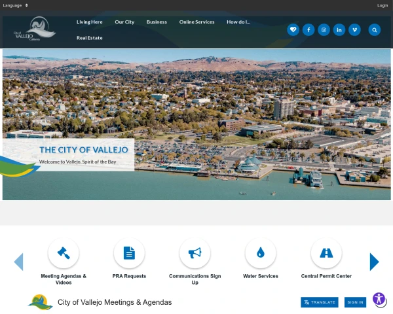Image resolution: width=393 pixels, height=314 pixels.
Task: Click Central Permit Center label
Action: [326, 276]
